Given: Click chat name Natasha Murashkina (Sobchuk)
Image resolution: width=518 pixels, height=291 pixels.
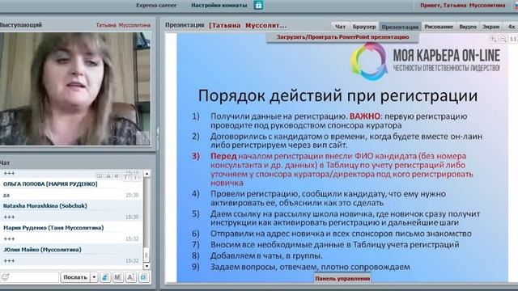Looking at the screenshot, I should (45, 206).
